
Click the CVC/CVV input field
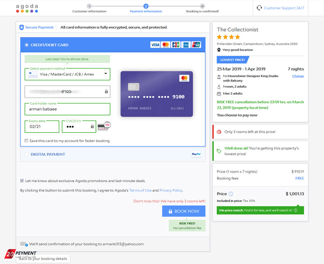click(79, 127)
